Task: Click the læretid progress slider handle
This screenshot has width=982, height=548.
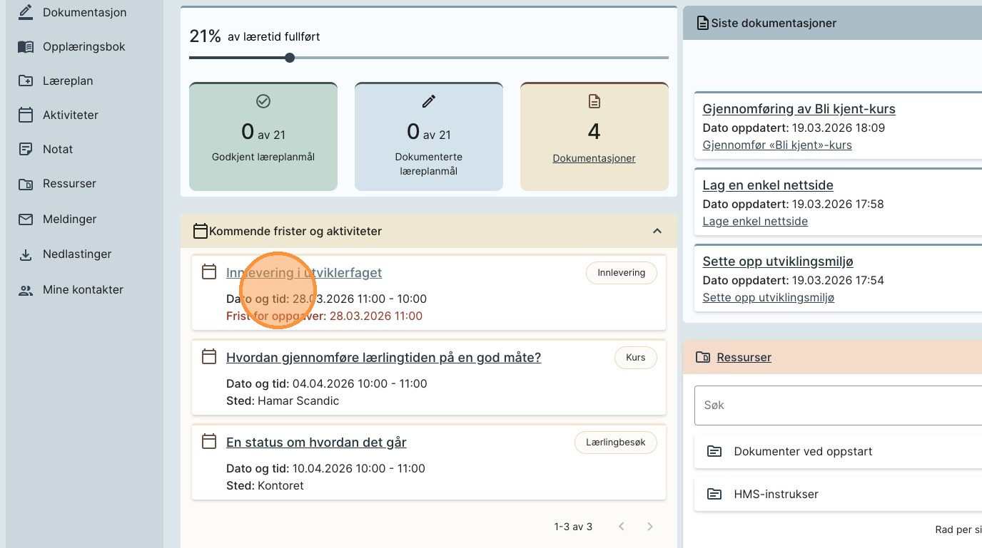Action: pyautogui.click(x=290, y=58)
